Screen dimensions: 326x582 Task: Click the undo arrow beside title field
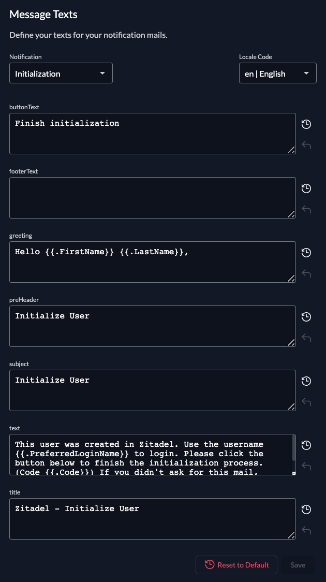pos(306,530)
